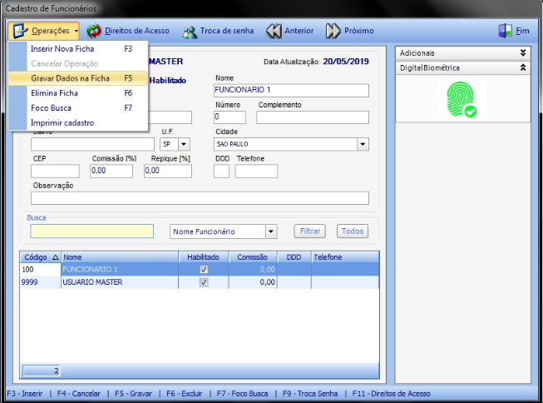Go to Próximo record label
Screen dimensions: 543x403
point(358,31)
